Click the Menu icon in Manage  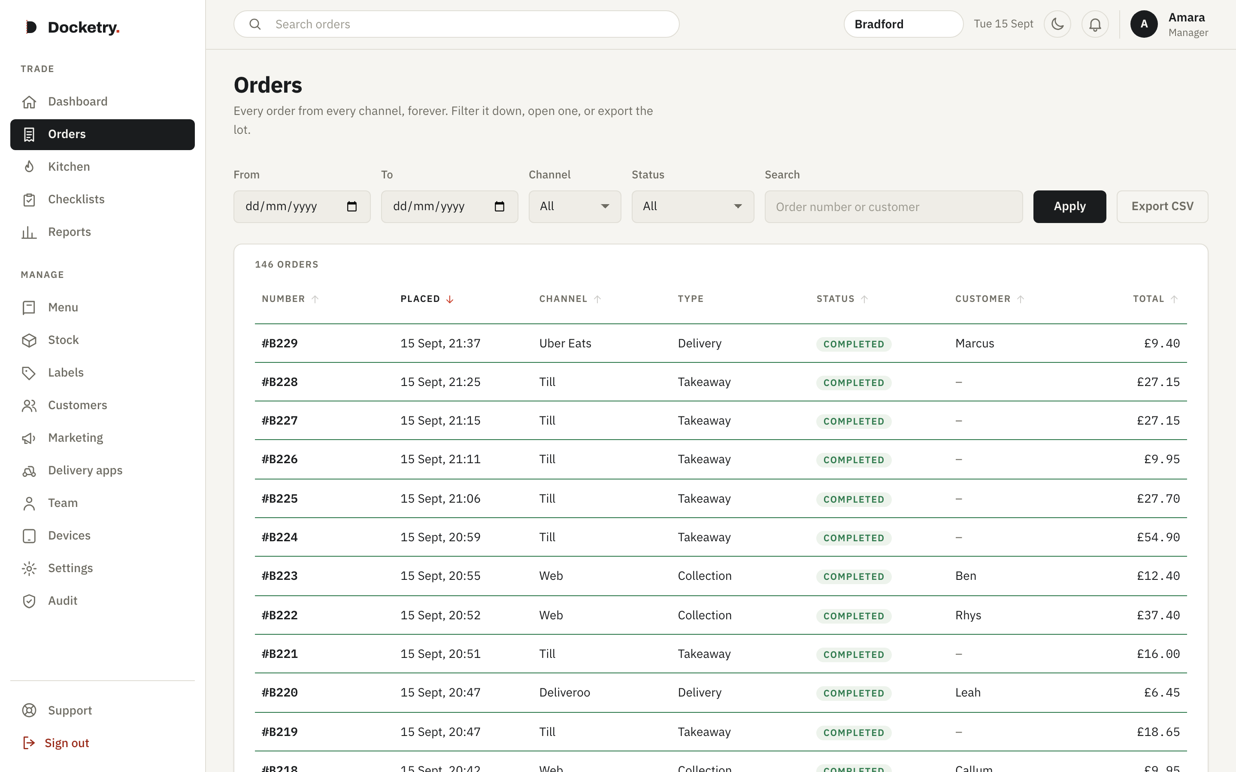pos(29,308)
